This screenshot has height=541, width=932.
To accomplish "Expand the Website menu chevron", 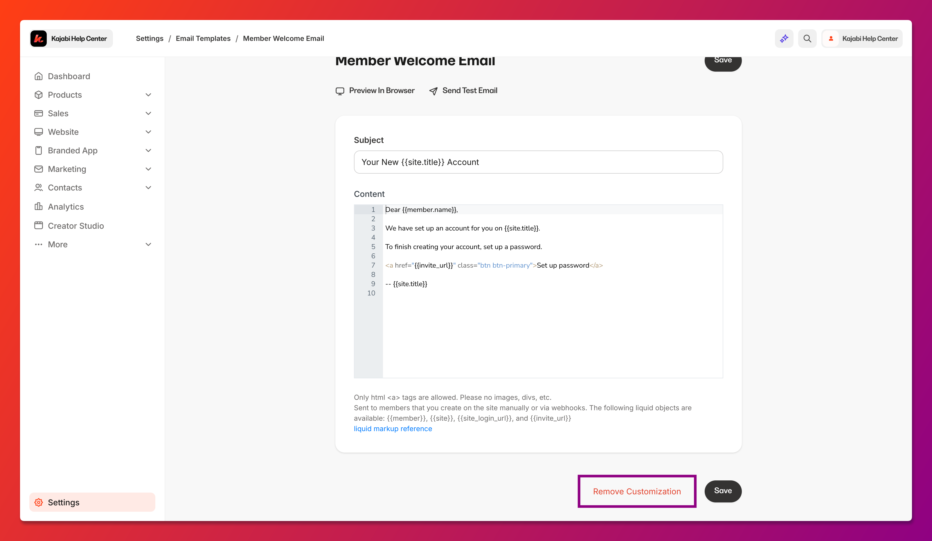I will (x=148, y=132).
